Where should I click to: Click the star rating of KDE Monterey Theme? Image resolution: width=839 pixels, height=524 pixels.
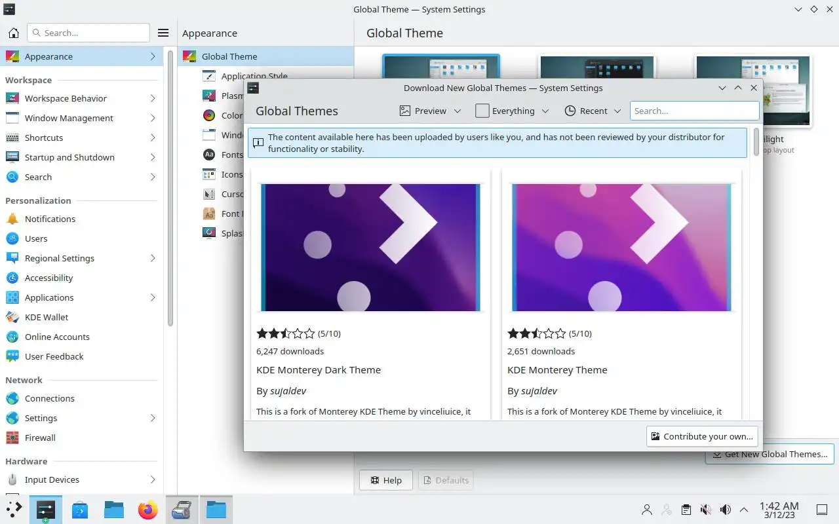point(537,333)
